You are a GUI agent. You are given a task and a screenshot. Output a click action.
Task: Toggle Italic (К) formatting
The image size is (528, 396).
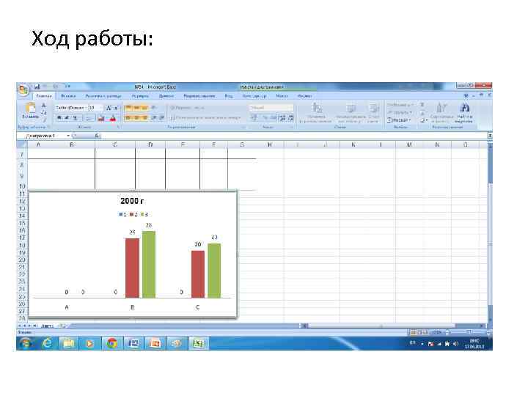pyautogui.click(x=67, y=118)
